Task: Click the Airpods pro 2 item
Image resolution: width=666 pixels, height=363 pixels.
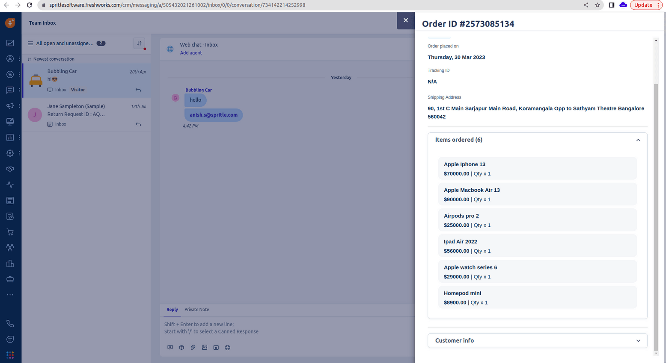Action: [537, 220]
